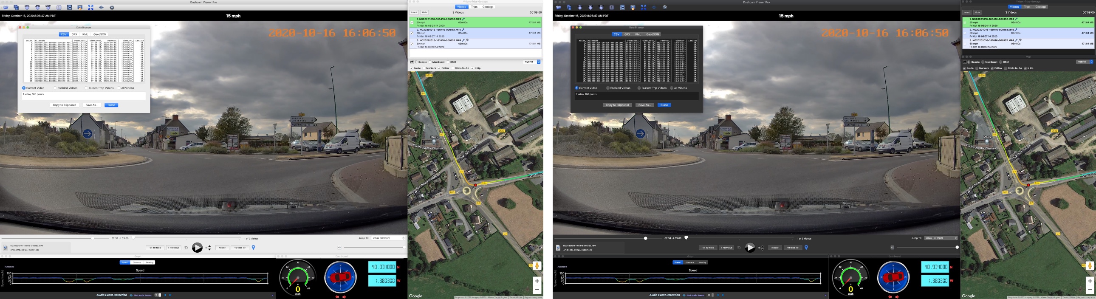Click the merge clips icon, light-mode toolbar
The height and width of the screenshot is (299, 1096).
(x=69, y=8)
